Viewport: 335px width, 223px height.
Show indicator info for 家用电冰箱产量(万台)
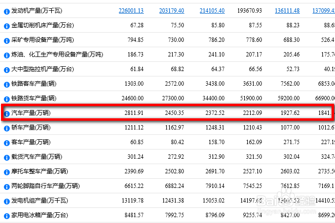click(7, 216)
